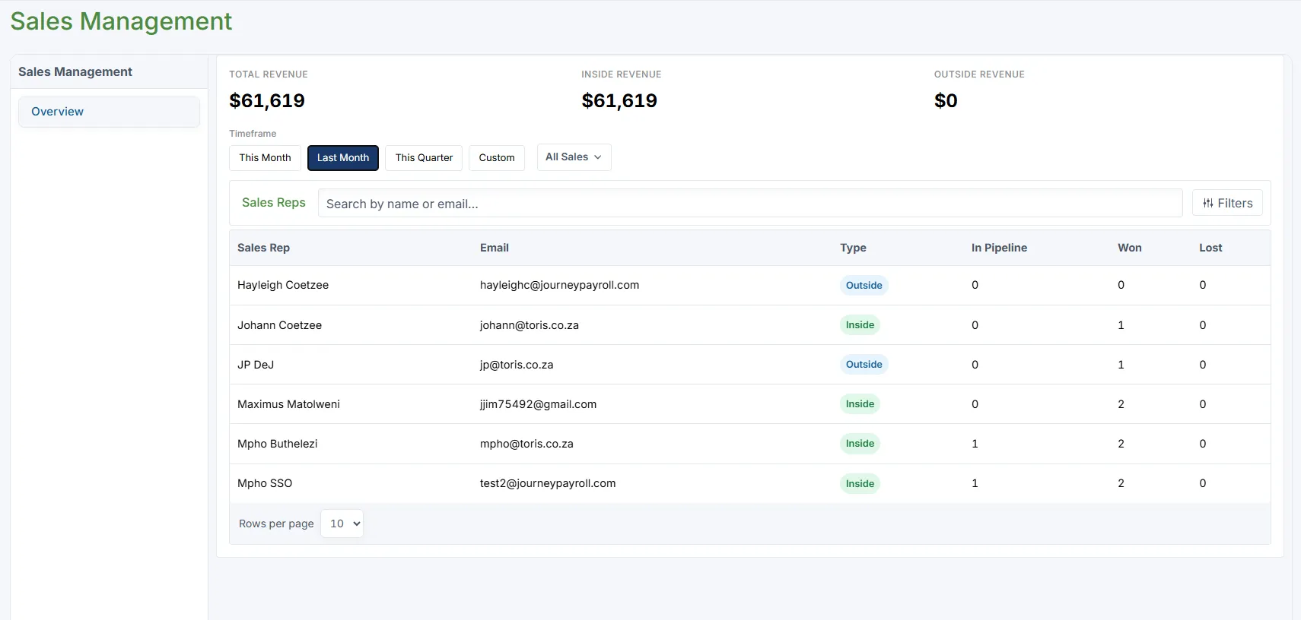Select the This Quarter timeframe
This screenshot has width=1301, height=620.
pyautogui.click(x=424, y=157)
